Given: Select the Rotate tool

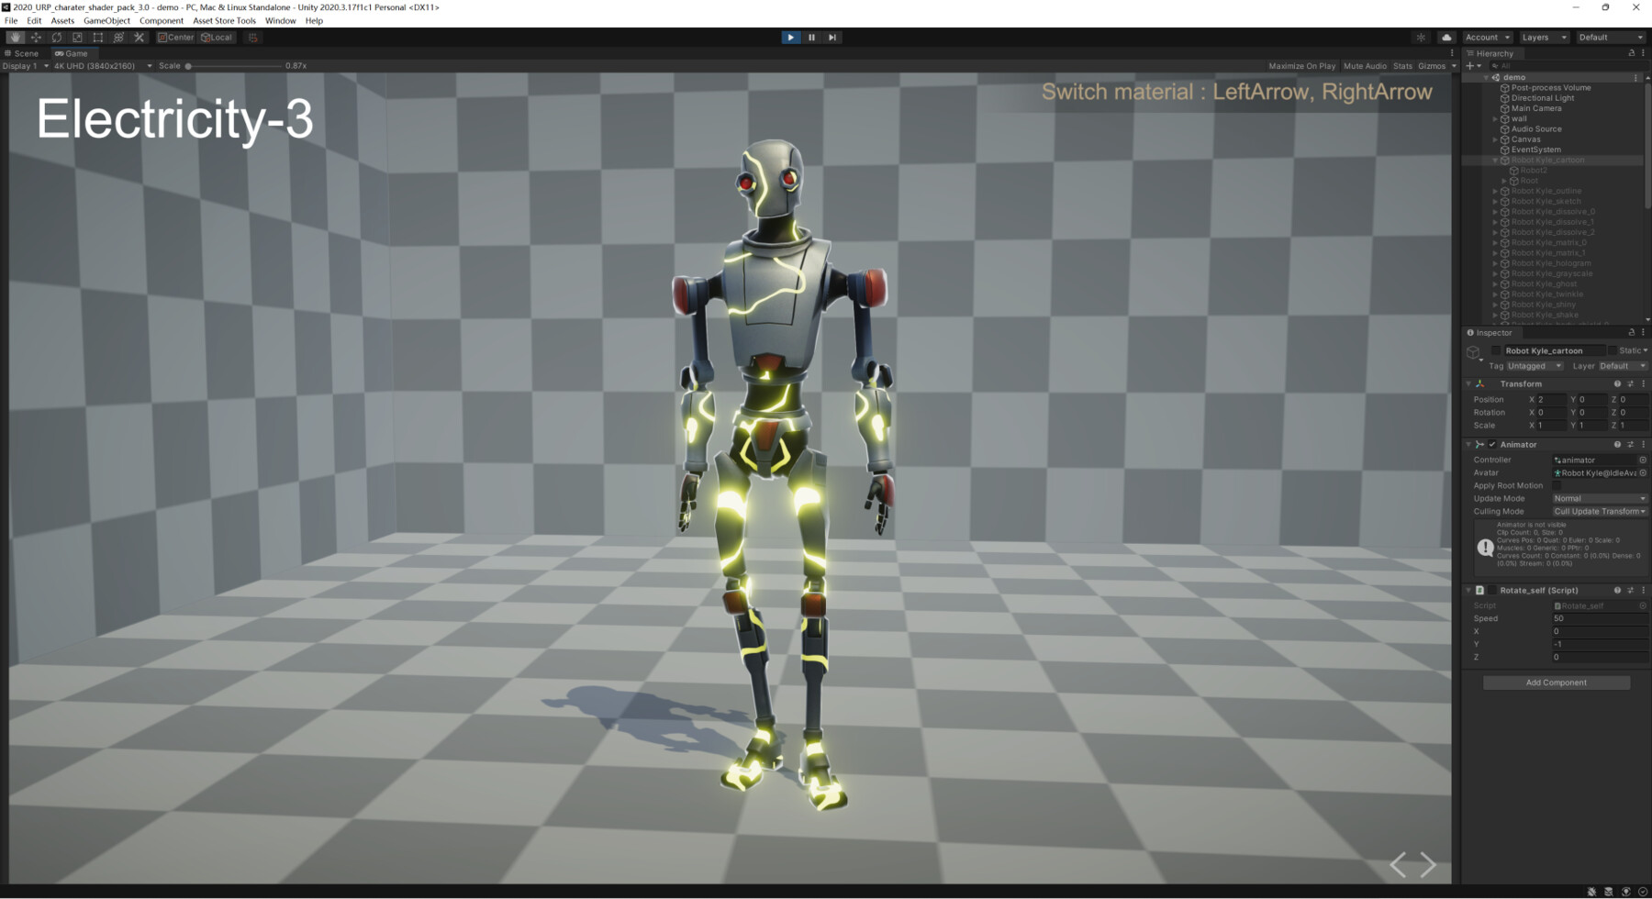Looking at the screenshot, I should [57, 38].
